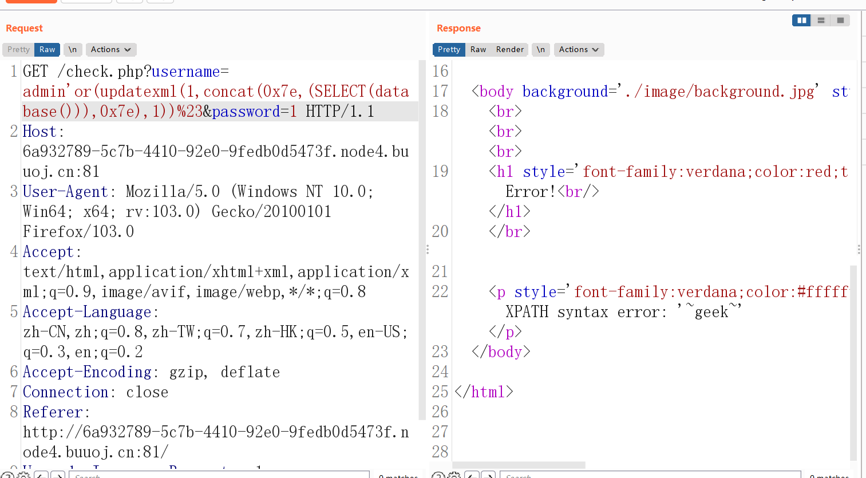The width and height of the screenshot is (866, 478).
Task: Click the Request panel heading
Action: 24,28
